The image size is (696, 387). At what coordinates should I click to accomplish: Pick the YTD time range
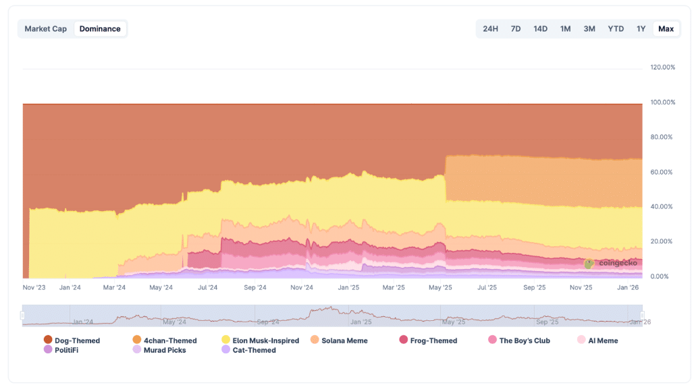click(616, 29)
